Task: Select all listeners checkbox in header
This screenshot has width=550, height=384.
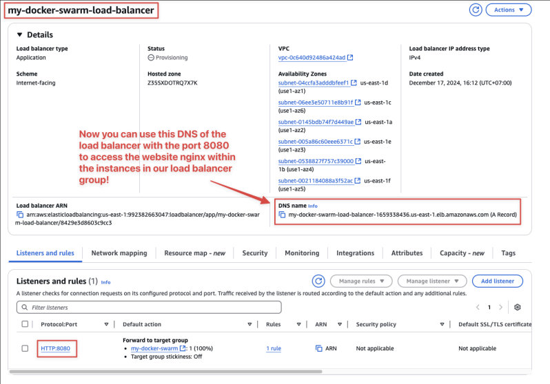Action: [x=25, y=324]
